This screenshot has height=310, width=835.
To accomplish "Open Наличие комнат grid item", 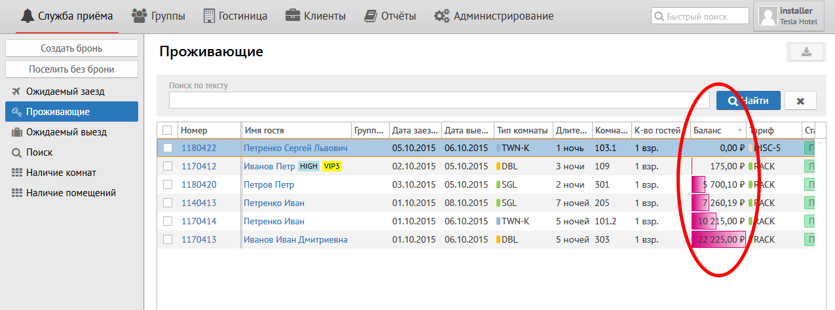I will pyautogui.click(x=61, y=173).
